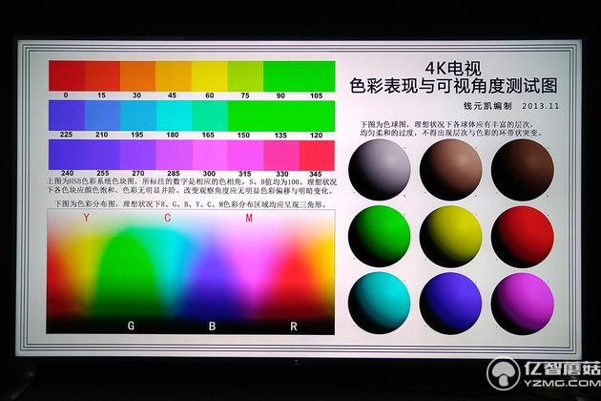Select the orange swatch labeled 30

tap(137, 74)
